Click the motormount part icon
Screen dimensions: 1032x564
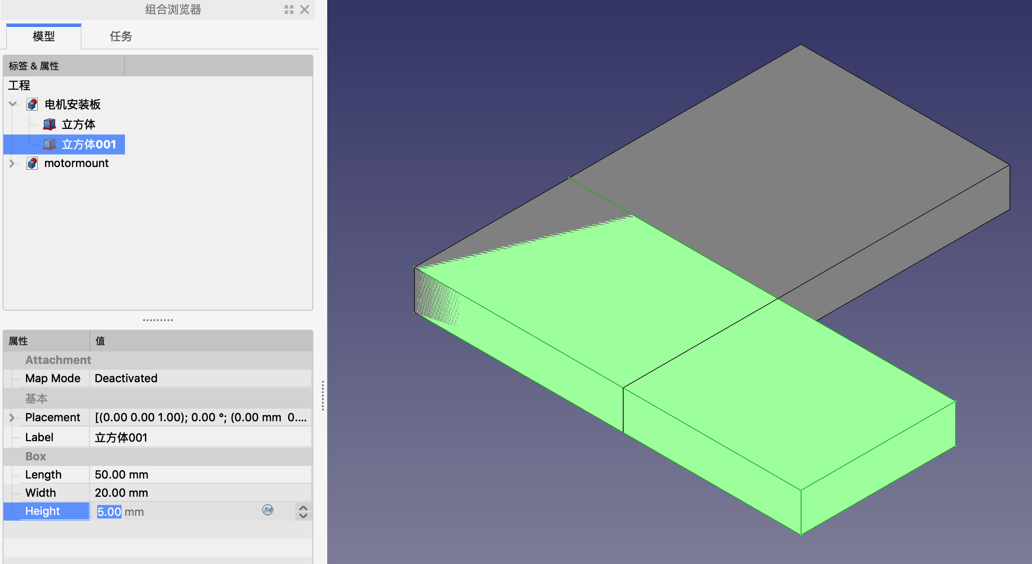[32, 164]
